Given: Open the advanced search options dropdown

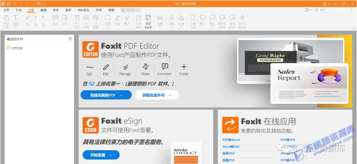Looking at the screenshot, I should [308, 10].
